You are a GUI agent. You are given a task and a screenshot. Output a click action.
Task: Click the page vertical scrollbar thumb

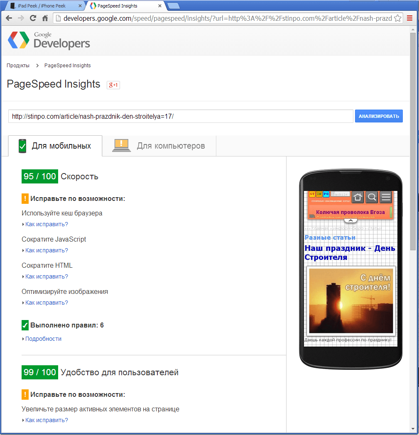click(x=413, y=142)
